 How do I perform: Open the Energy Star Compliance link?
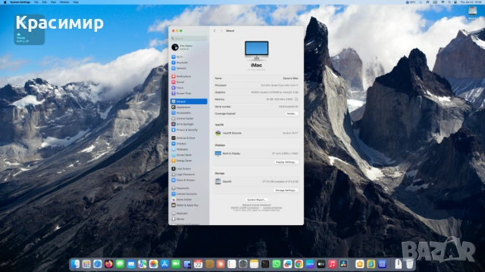pyautogui.click(x=245, y=208)
